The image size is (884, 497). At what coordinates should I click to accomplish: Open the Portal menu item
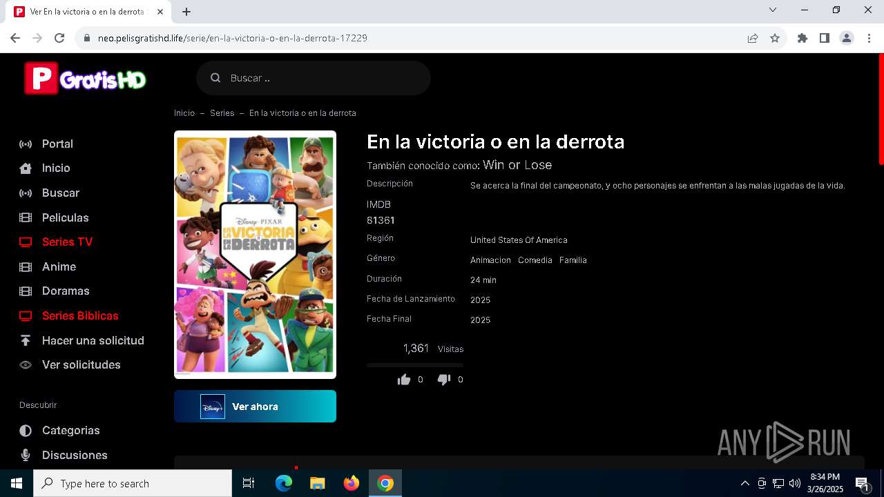pyautogui.click(x=57, y=144)
